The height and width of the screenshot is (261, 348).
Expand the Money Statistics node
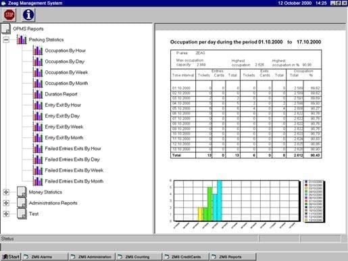click(x=6, y=192)
